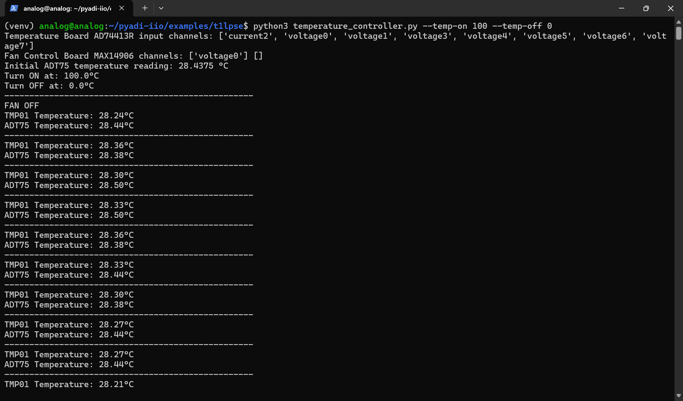
Task: Open a new tab with the plus button
Action: pos(145,8)
